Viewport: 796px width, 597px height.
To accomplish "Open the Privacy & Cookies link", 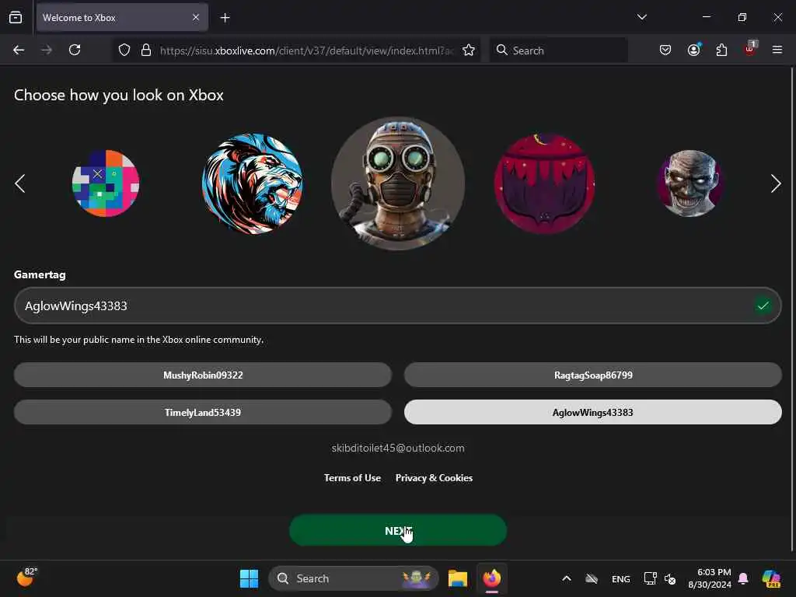I will 434,478.
